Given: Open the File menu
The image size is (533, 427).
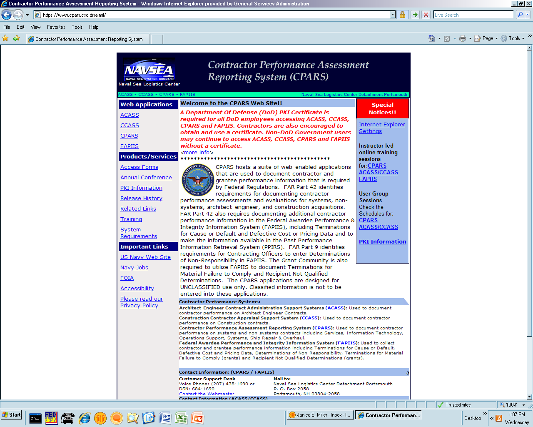Looking at the screenshot, I should pos(7,27).
